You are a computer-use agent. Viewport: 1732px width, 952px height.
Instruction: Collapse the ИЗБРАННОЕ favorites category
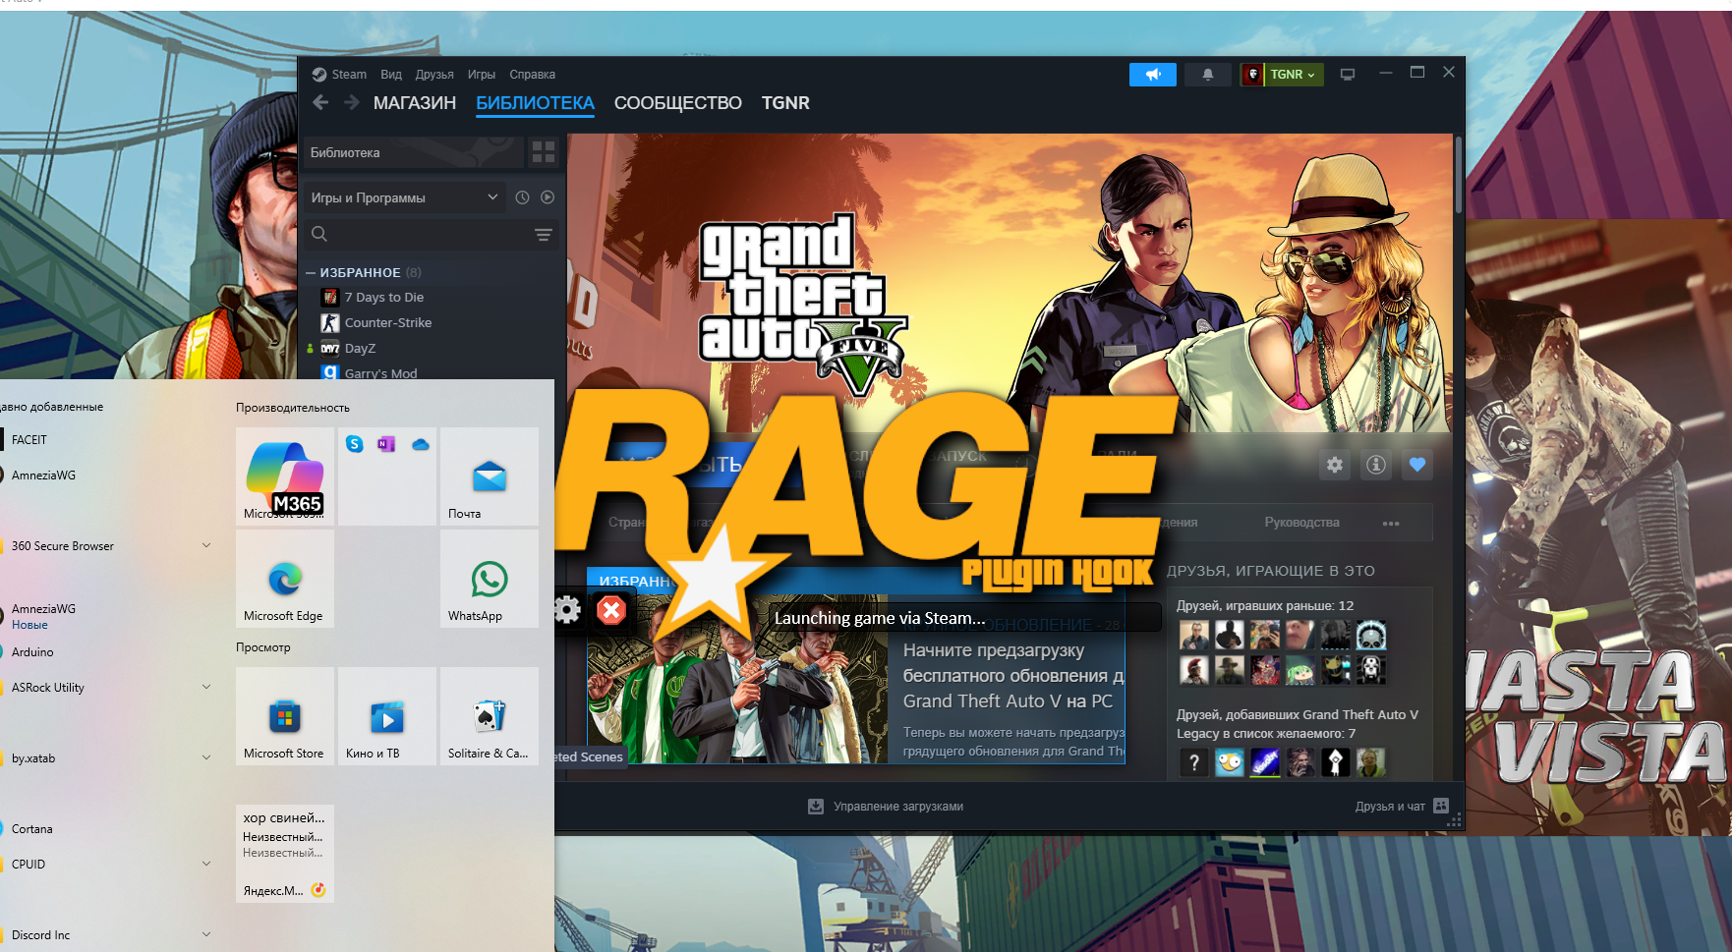coord(311,273)
